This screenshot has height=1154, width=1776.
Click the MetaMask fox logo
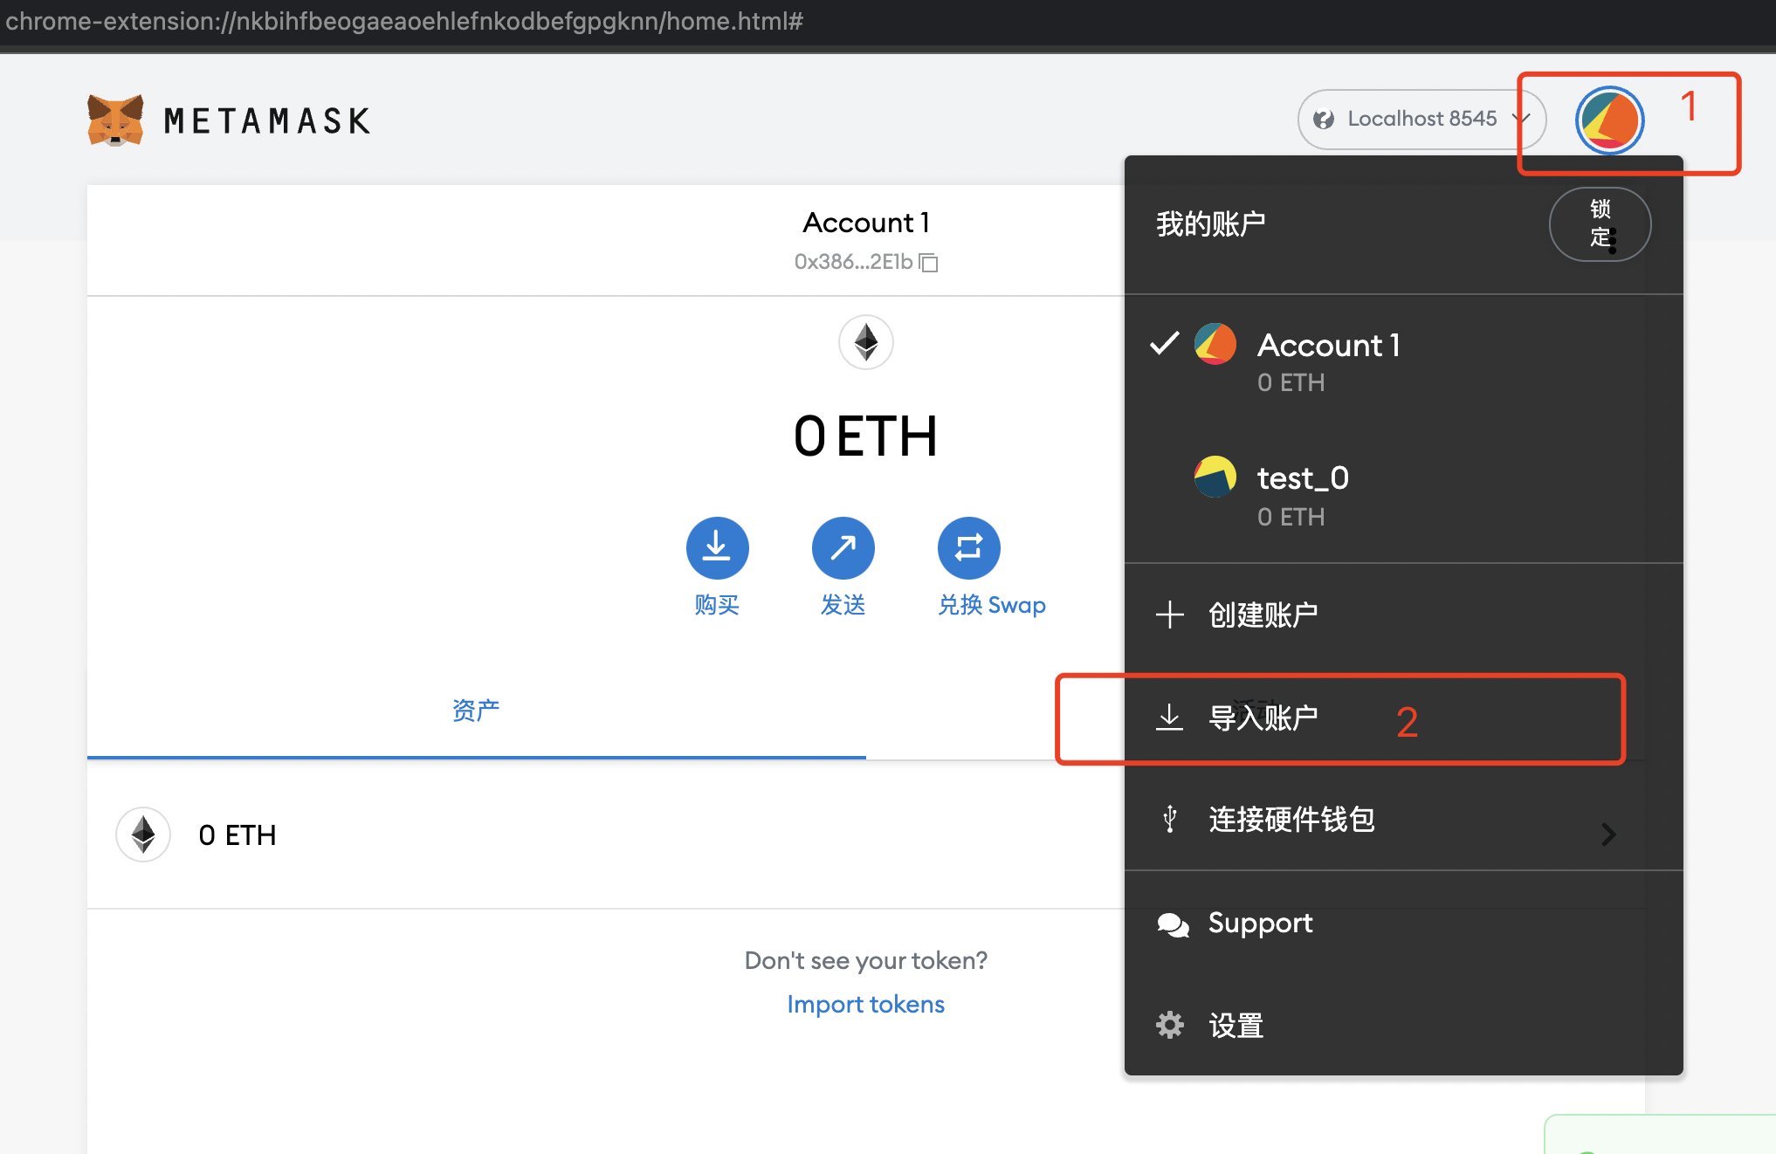click(x=115, y=120)
